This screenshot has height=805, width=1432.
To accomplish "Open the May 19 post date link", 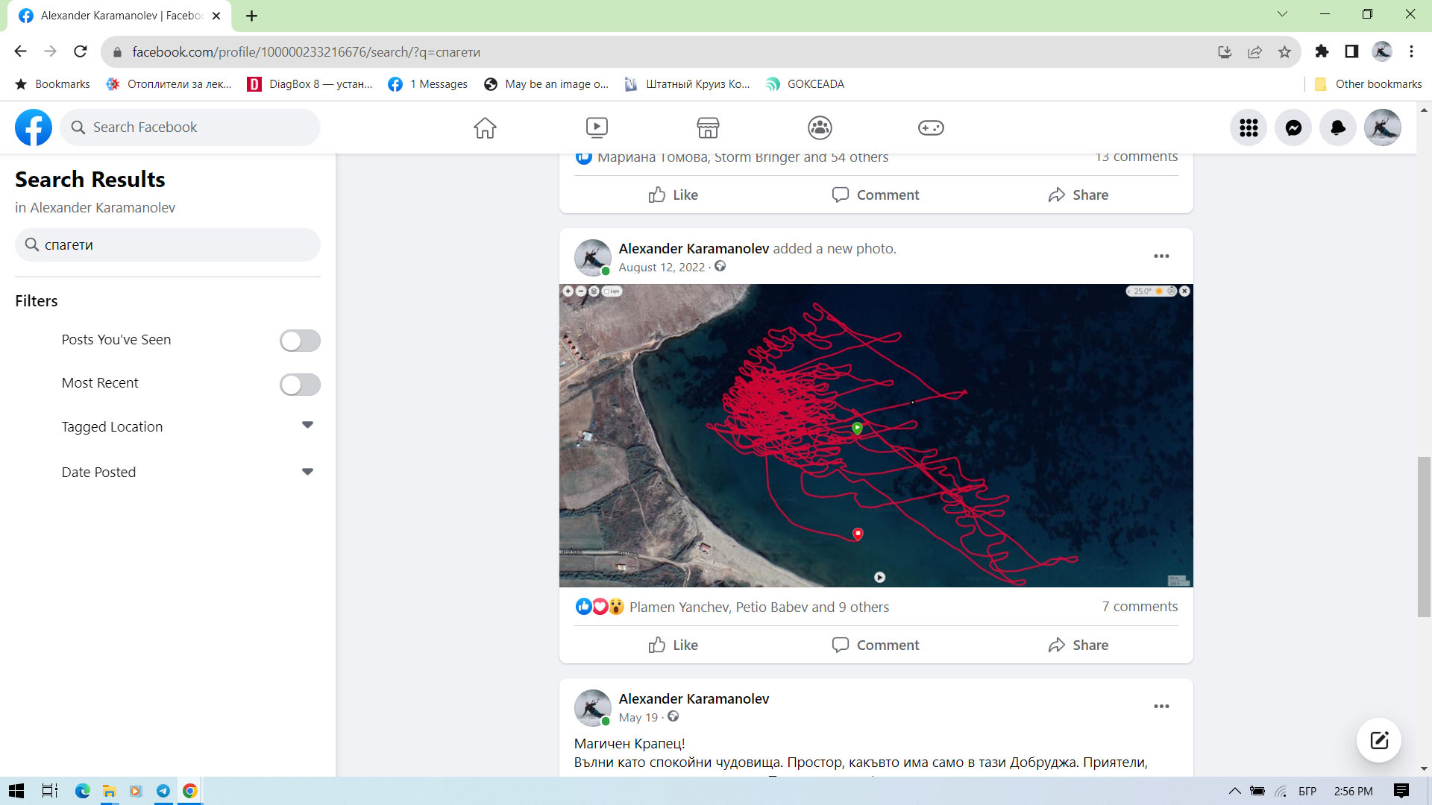I will (638, 718).
